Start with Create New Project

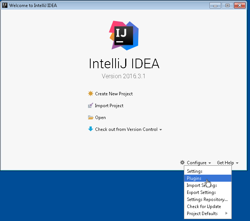114,94
